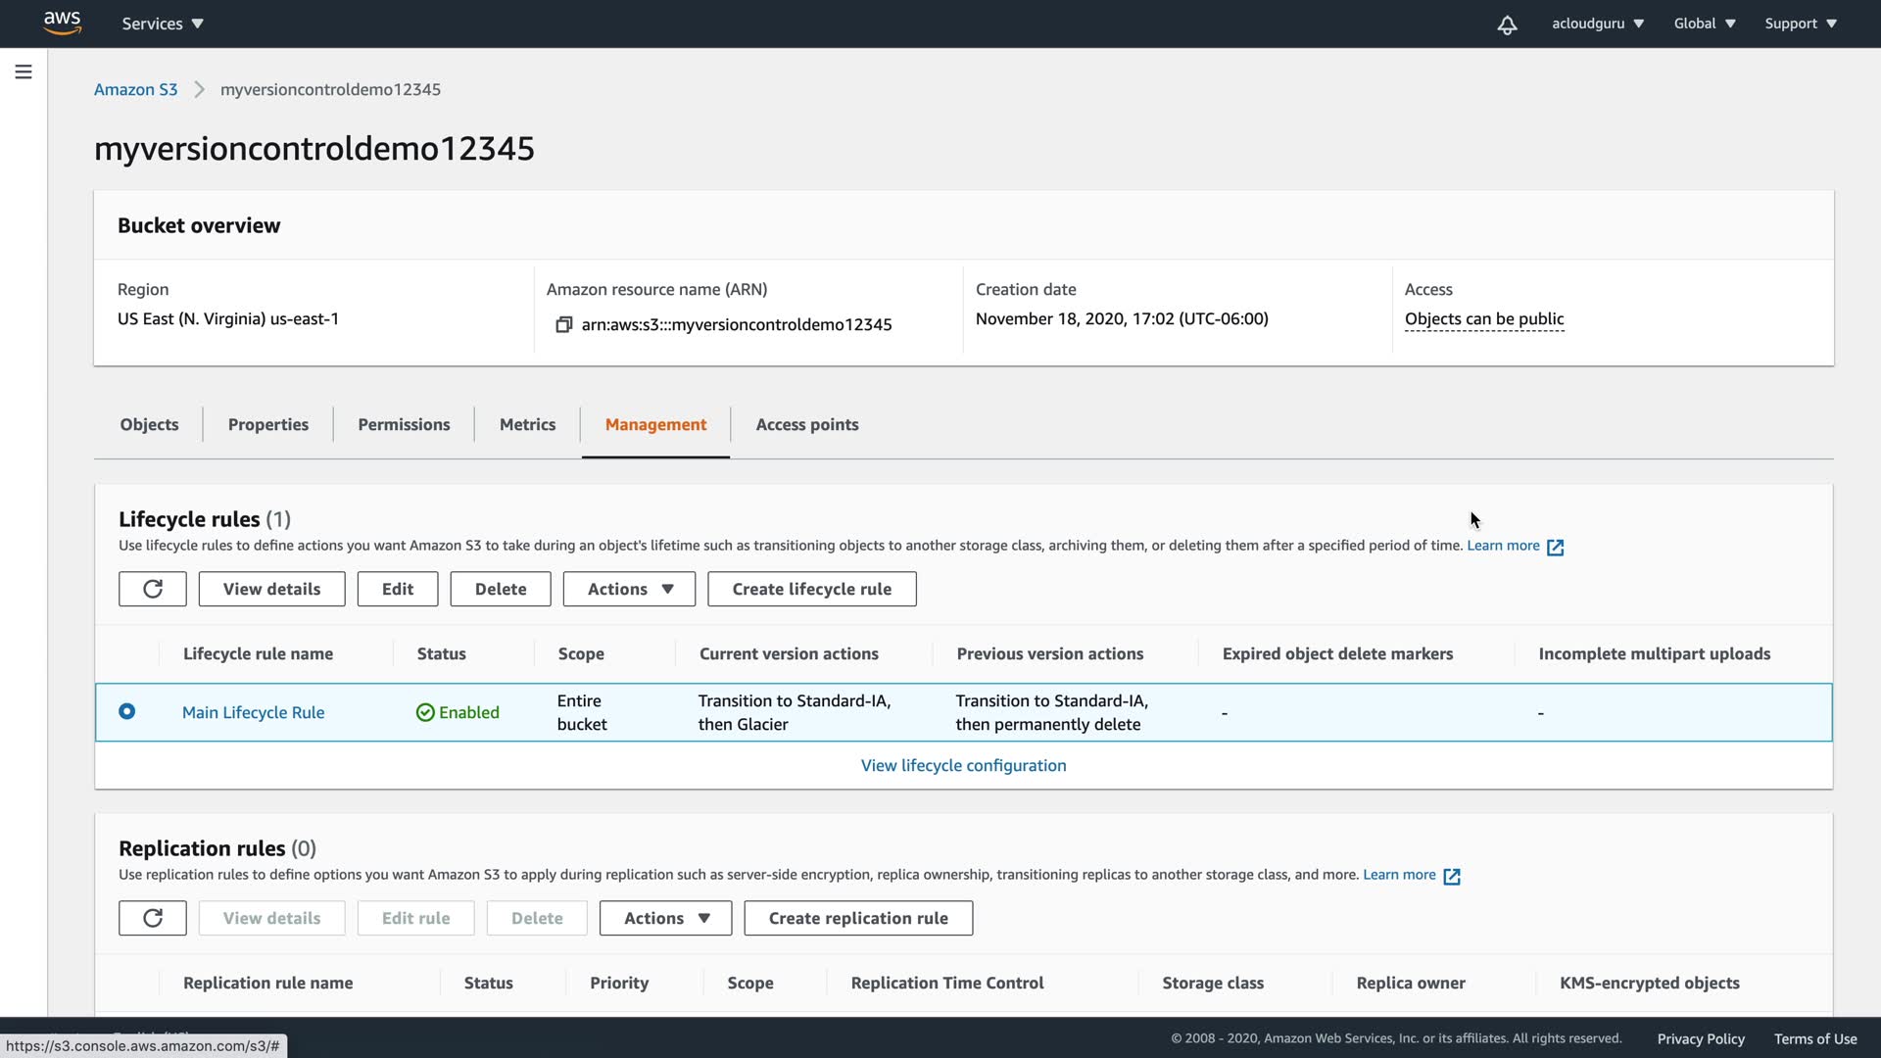Open external link icon beside lifecycle Learn more

[1555, 547]
